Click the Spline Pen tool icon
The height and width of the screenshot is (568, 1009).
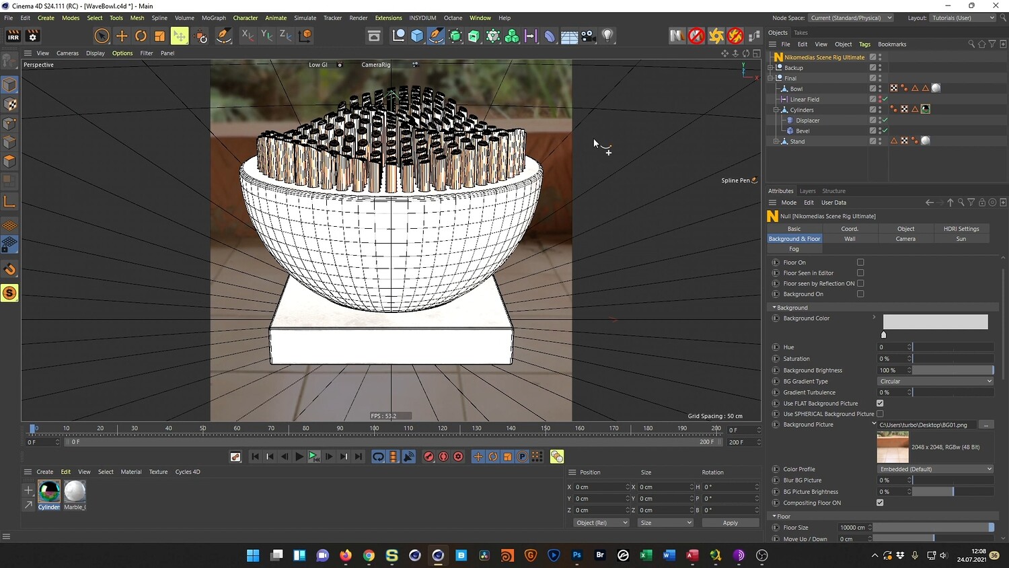[436, 36]
